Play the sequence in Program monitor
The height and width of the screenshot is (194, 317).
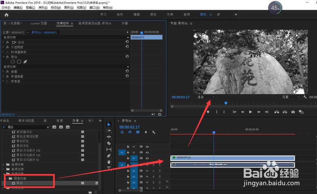(250, 112)
